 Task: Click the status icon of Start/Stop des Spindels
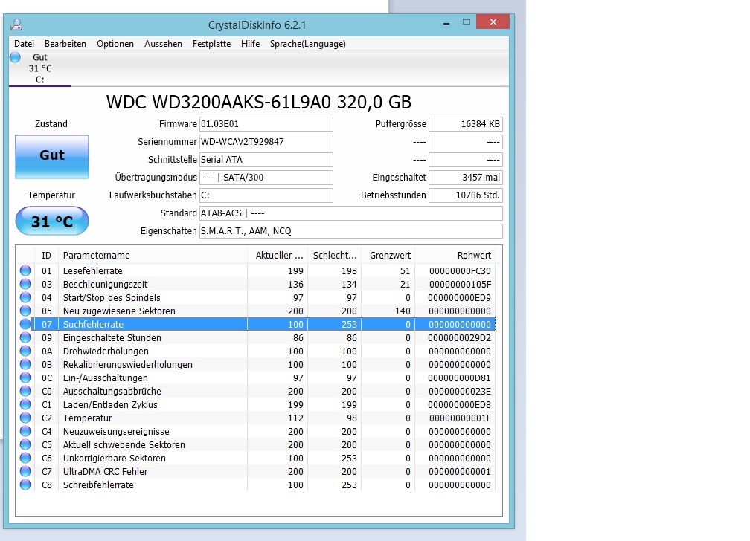click(x=25, y=298)
